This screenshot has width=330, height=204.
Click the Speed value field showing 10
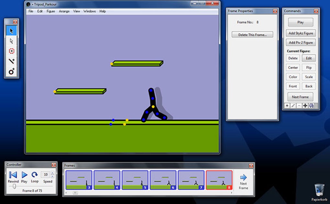coord(46,175)
